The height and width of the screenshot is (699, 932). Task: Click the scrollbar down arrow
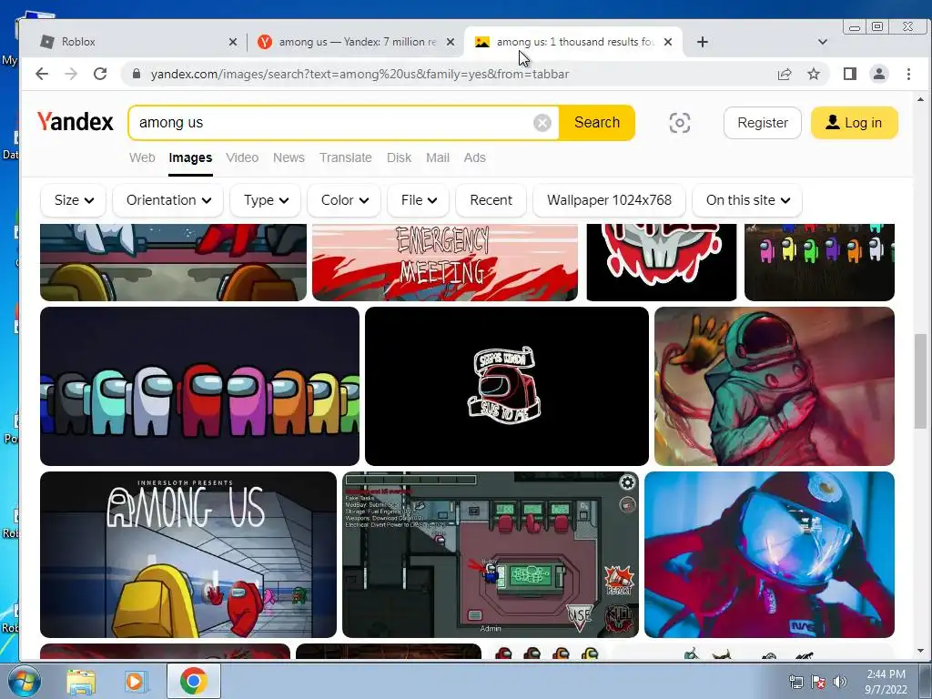[x=920, y=651]
